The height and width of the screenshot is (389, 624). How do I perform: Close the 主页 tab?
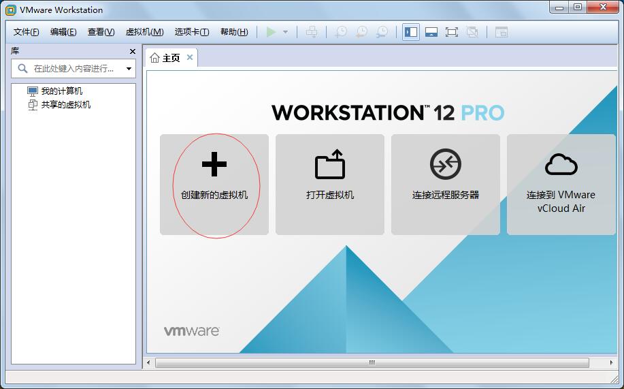coord(190,57)
